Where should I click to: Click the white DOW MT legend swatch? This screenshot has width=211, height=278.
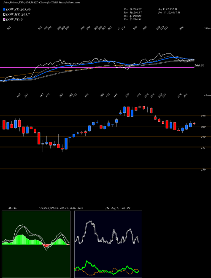pyautogui.click(x=4, y=15)
